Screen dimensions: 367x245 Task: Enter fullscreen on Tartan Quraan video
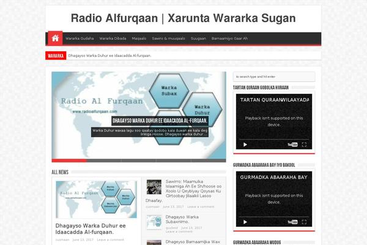(x=304, y=145)
